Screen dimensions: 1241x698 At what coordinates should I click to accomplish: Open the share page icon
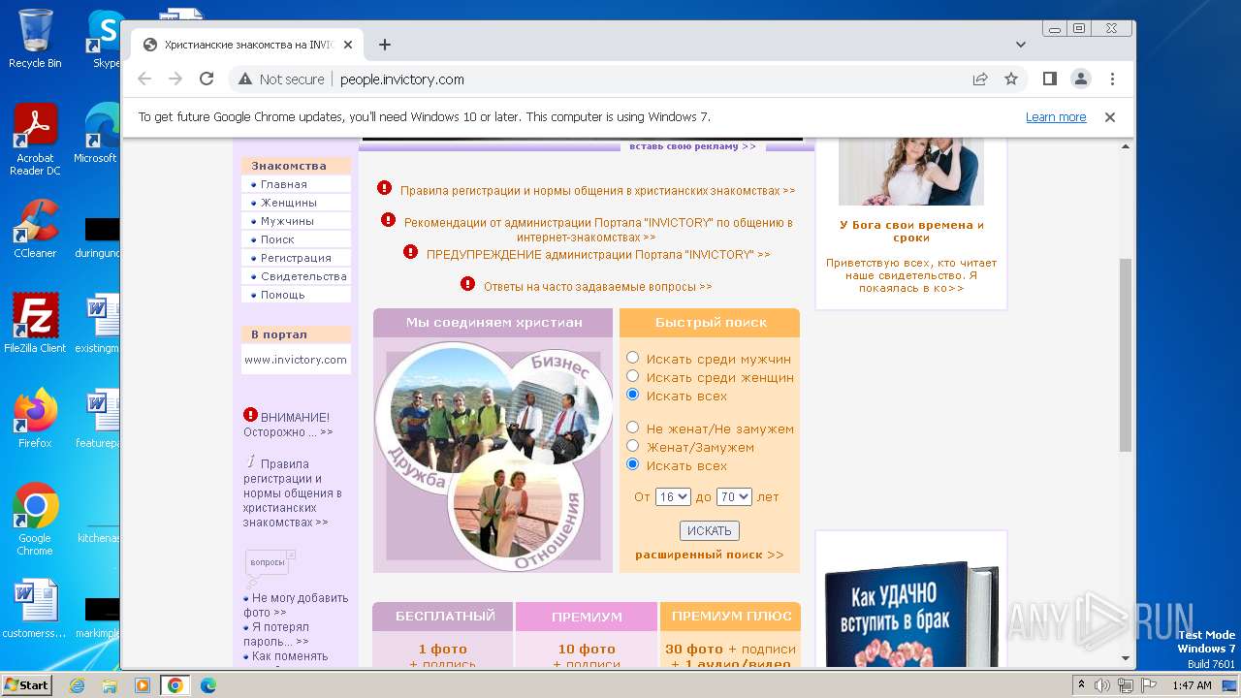pyautogui.click(x=980, y=79)
